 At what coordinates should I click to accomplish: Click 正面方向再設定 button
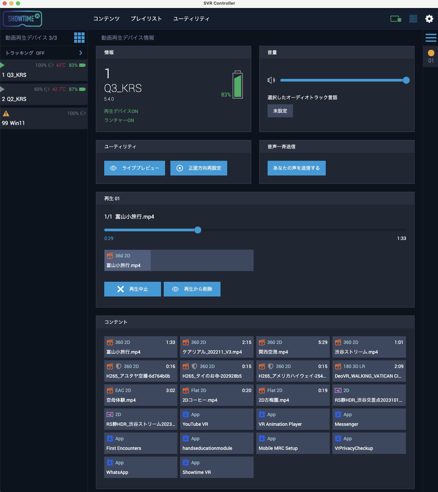pos(199,168)
